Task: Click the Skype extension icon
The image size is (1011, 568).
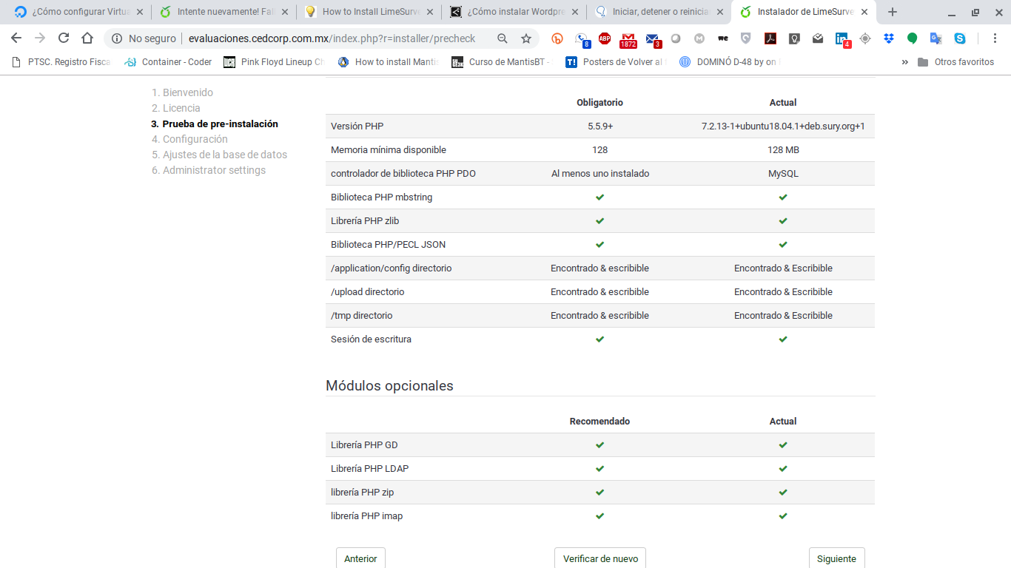Action: point(960,38)
